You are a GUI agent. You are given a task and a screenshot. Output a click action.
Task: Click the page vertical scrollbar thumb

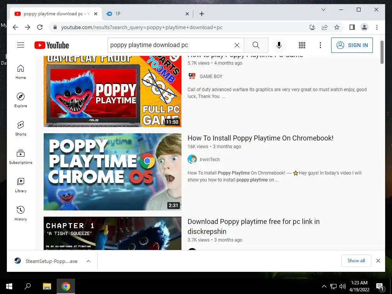click(382, 52)
